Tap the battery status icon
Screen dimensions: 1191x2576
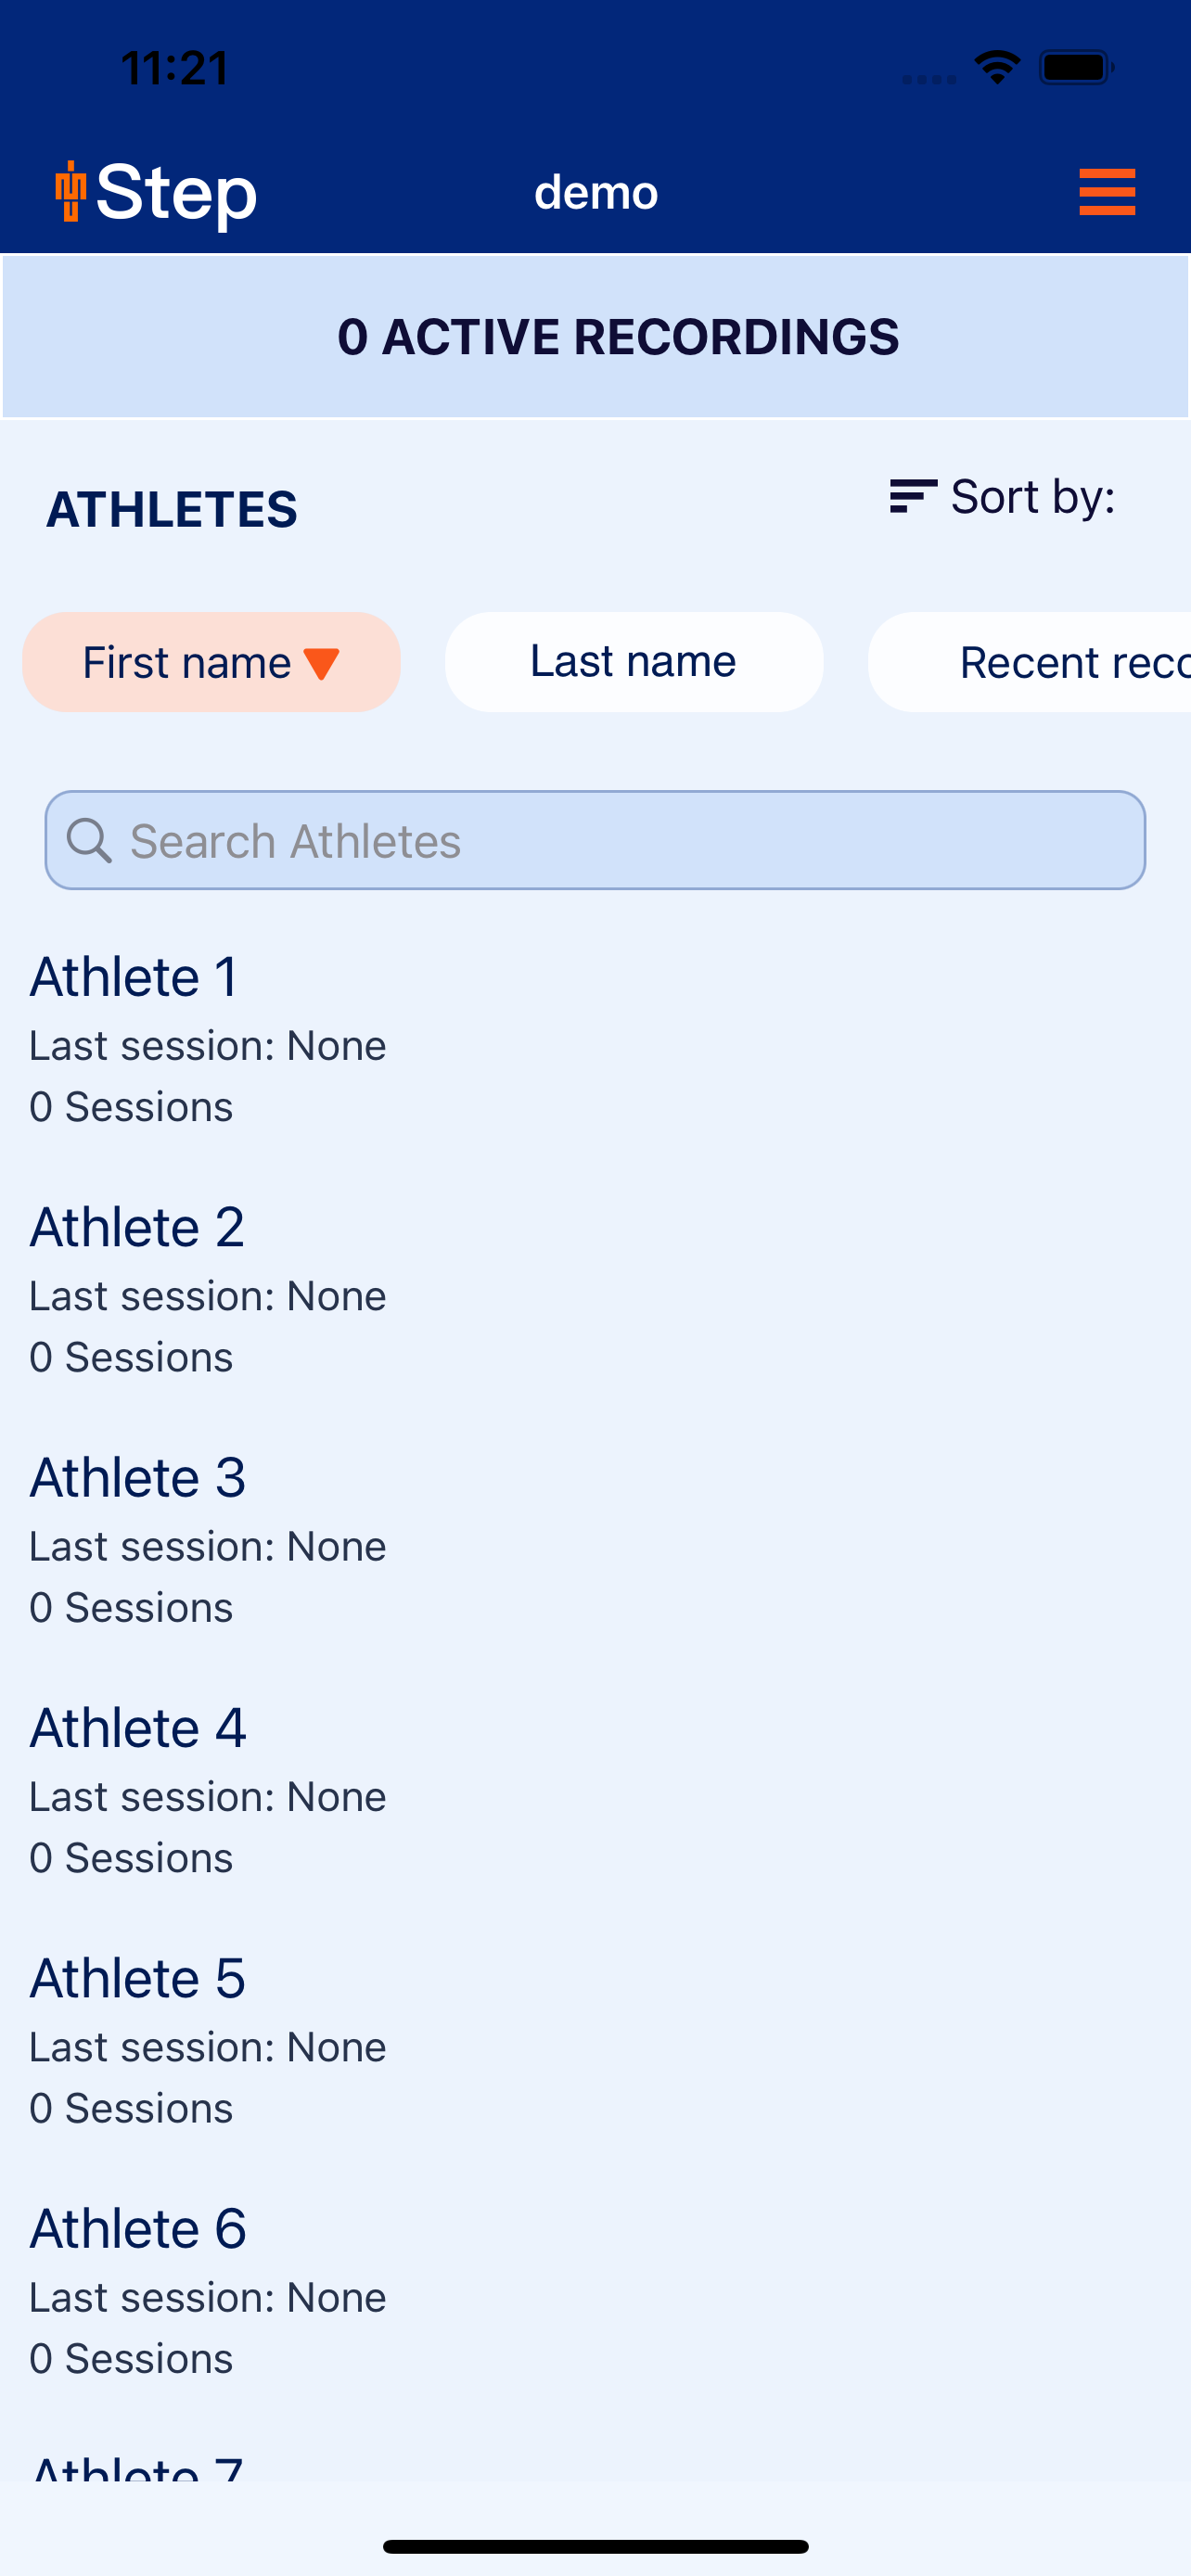pyautogui.click(x=1076, y=68)
